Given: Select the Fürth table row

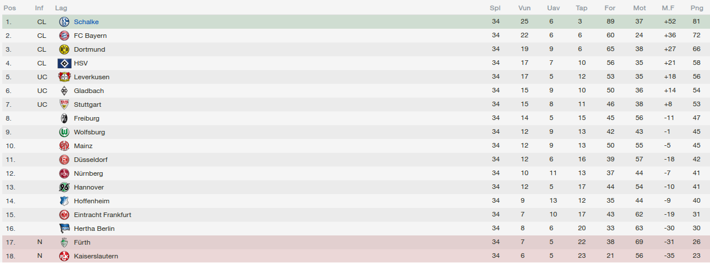Looking at the screenshot, I should click(x=355, y=242).
